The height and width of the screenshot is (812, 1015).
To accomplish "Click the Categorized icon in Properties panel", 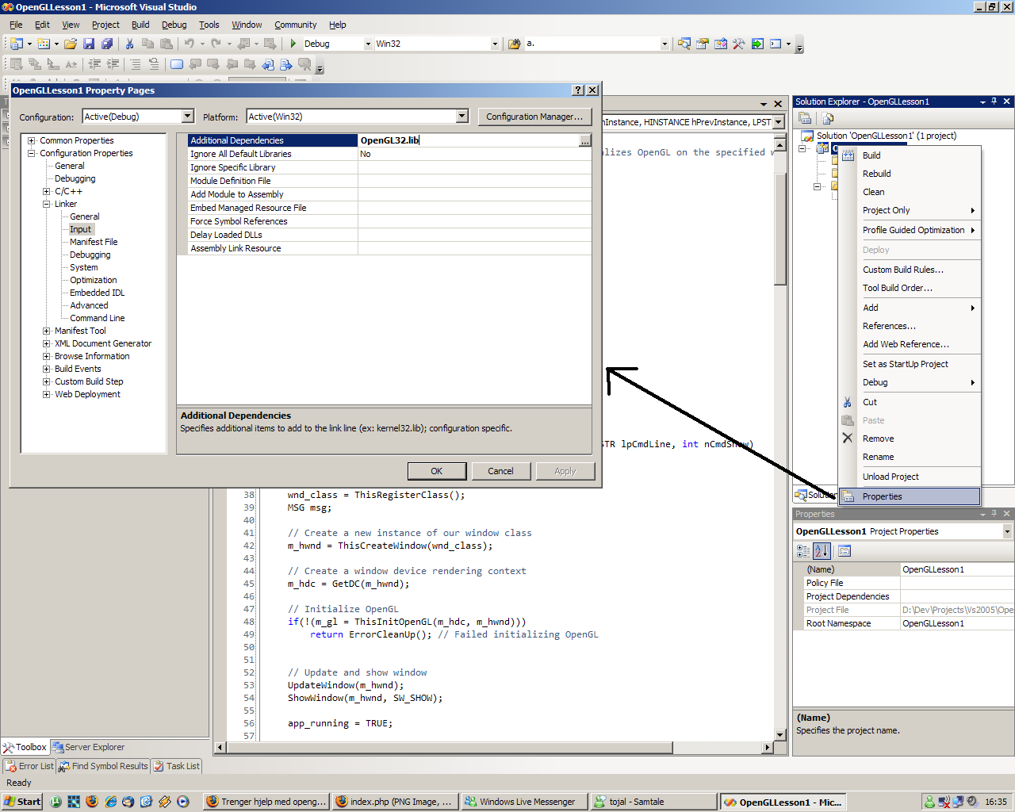I will tap(803, 550).
